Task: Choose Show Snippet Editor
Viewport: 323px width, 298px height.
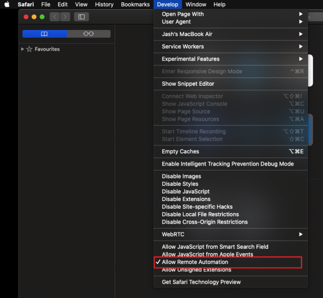Action: click(231, 84)
